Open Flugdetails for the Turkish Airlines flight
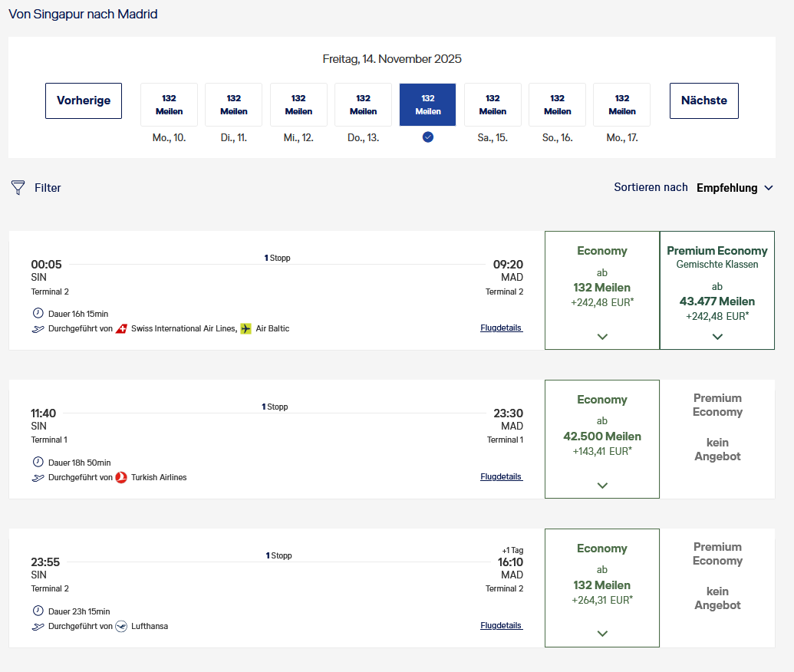This screenshot has height=672, width=794. [x=501, y=477]
